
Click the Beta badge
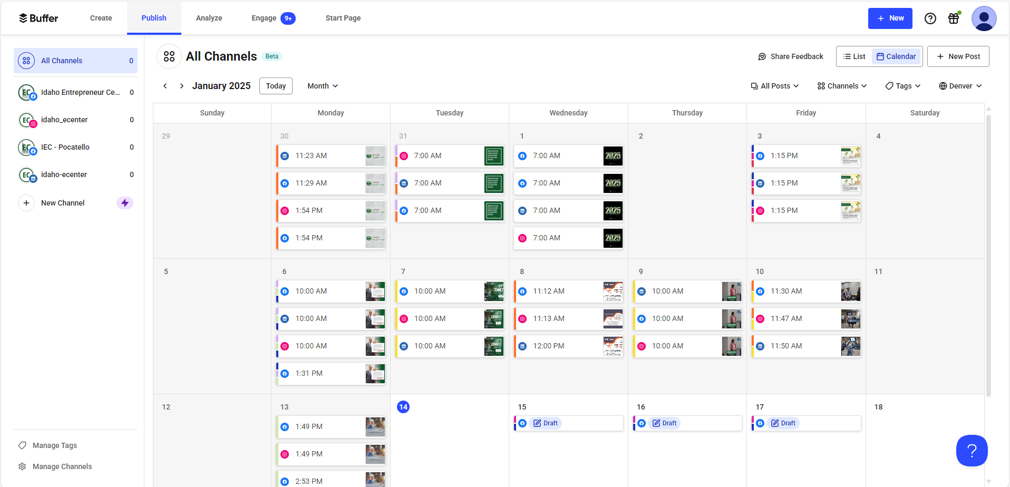point(272,56)
